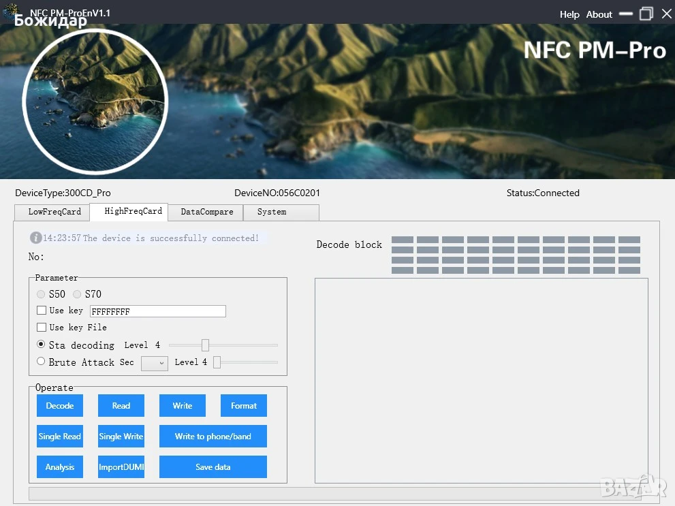Click the DeviceType:300CD_Pro text
The width and height of the screenshot is (675, 506).
tap(63, 193)
